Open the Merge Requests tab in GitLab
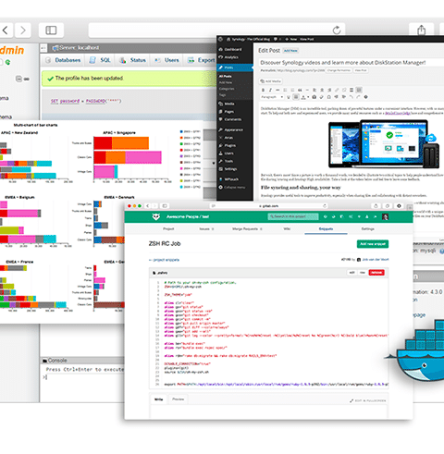Viewport: 444px width, 454px height. 247,228
